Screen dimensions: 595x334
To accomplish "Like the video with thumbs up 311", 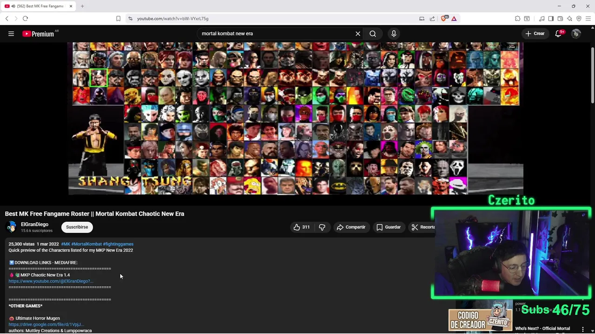I will pyautogui.click(x=301, y=227).
